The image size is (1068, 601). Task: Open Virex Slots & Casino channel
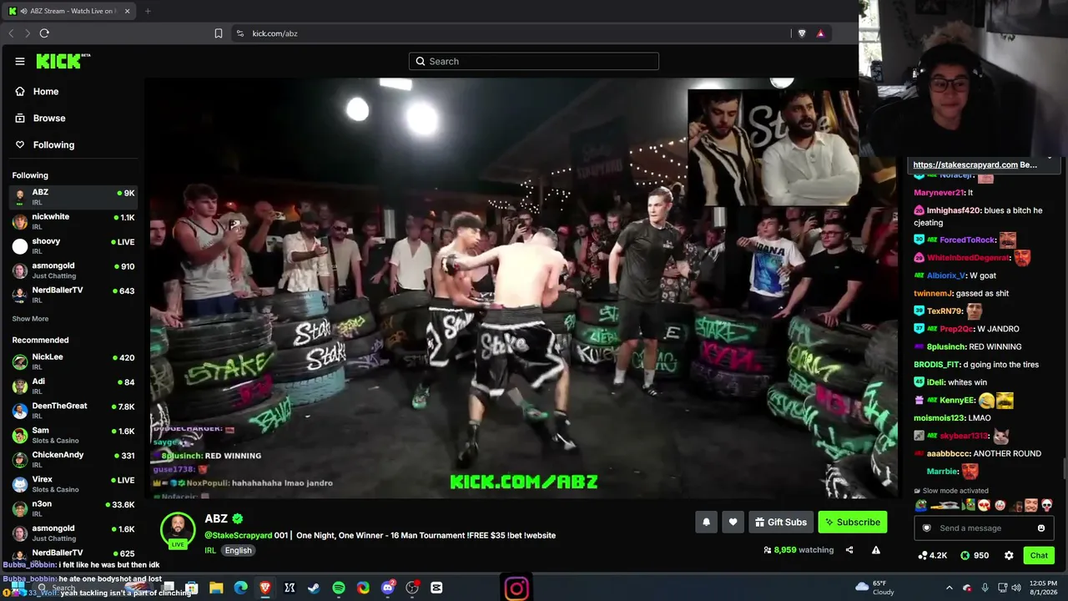[x=73, y=484]
